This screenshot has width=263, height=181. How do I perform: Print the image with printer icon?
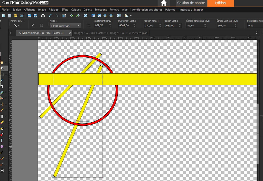click(43, 16)
